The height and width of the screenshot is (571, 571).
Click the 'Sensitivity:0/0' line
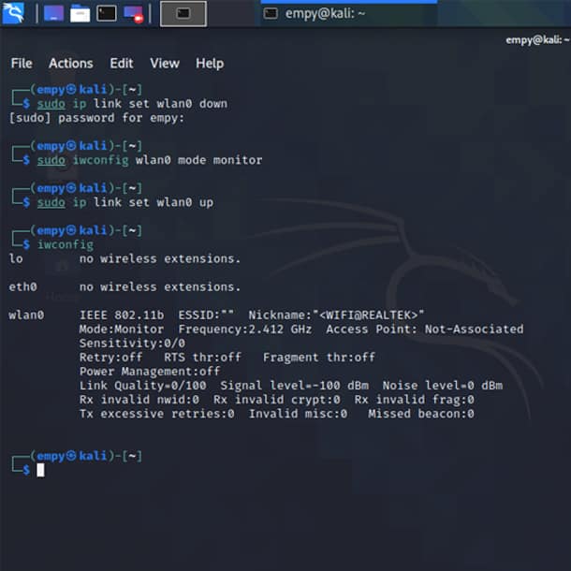pos(132,344)
